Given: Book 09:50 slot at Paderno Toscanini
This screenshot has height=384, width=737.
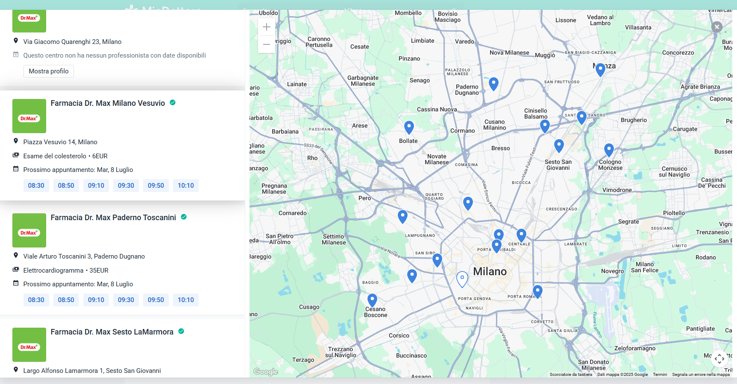Looking at the screenshot, I should 156,300.
